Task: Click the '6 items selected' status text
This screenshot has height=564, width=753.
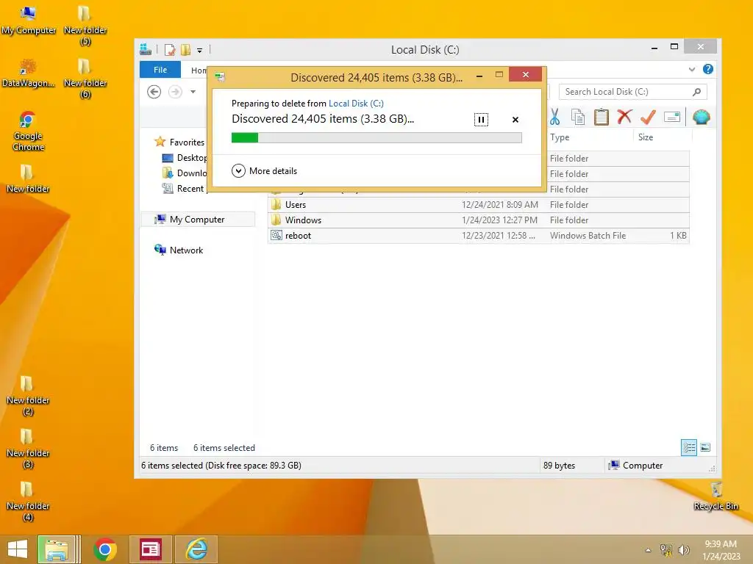Action: (224, 447)
